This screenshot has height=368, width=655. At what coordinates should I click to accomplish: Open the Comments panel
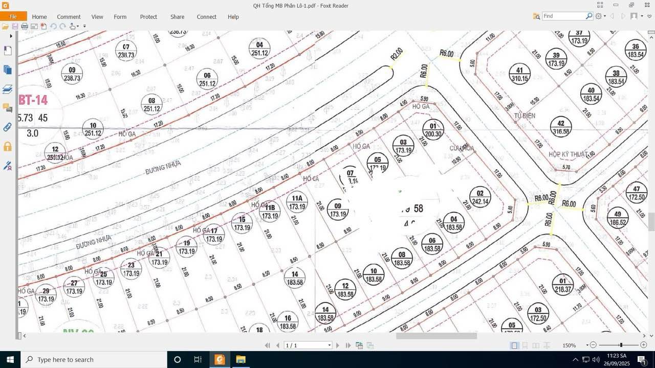[x=8, y=108]
